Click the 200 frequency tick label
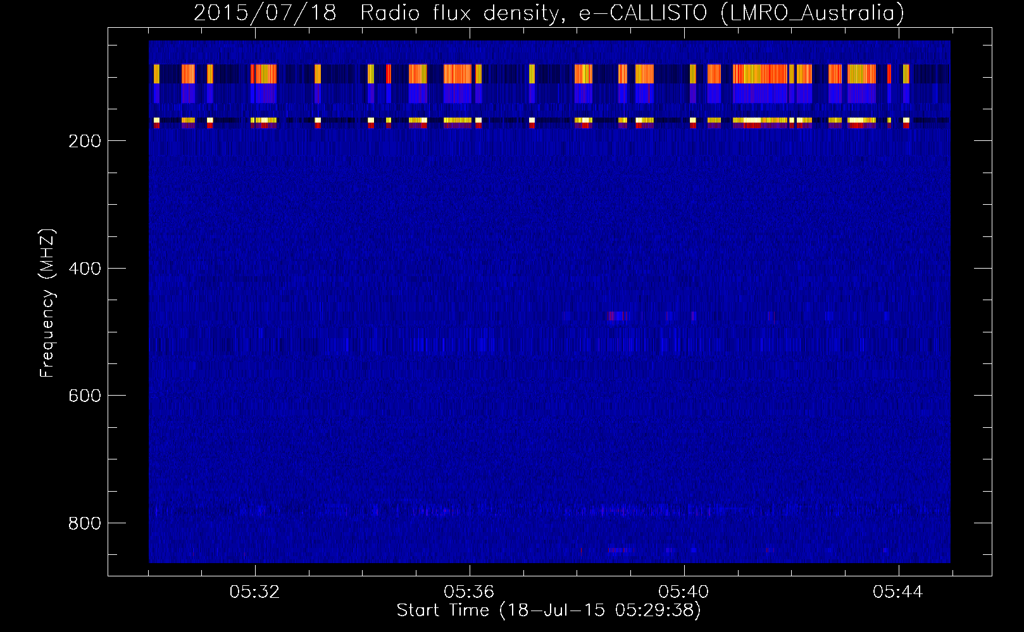The image size is (1024, 632). pos(85,141)
